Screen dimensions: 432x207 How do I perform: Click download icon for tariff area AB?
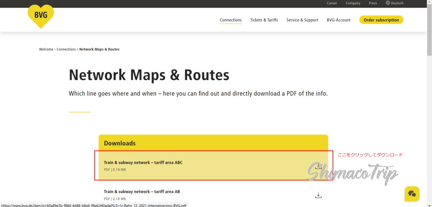pos(319,195)
